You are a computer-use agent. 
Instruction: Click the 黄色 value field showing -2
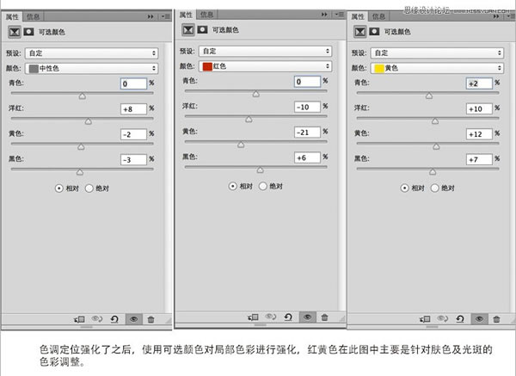point(133,134)
